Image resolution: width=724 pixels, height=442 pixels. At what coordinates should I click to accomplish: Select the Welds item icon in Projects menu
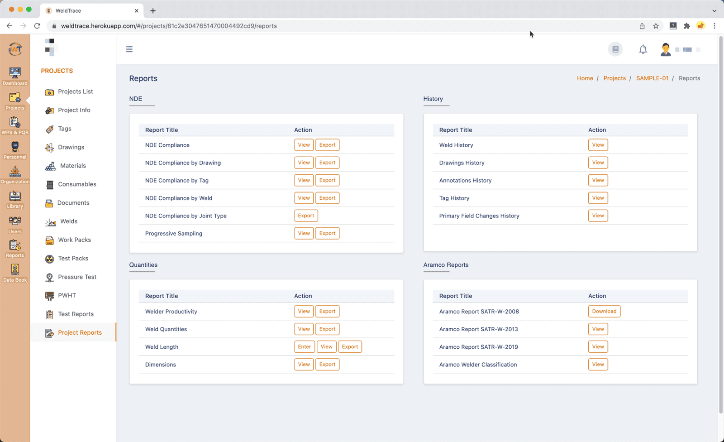pyautogui.click(x=49, y=221)
